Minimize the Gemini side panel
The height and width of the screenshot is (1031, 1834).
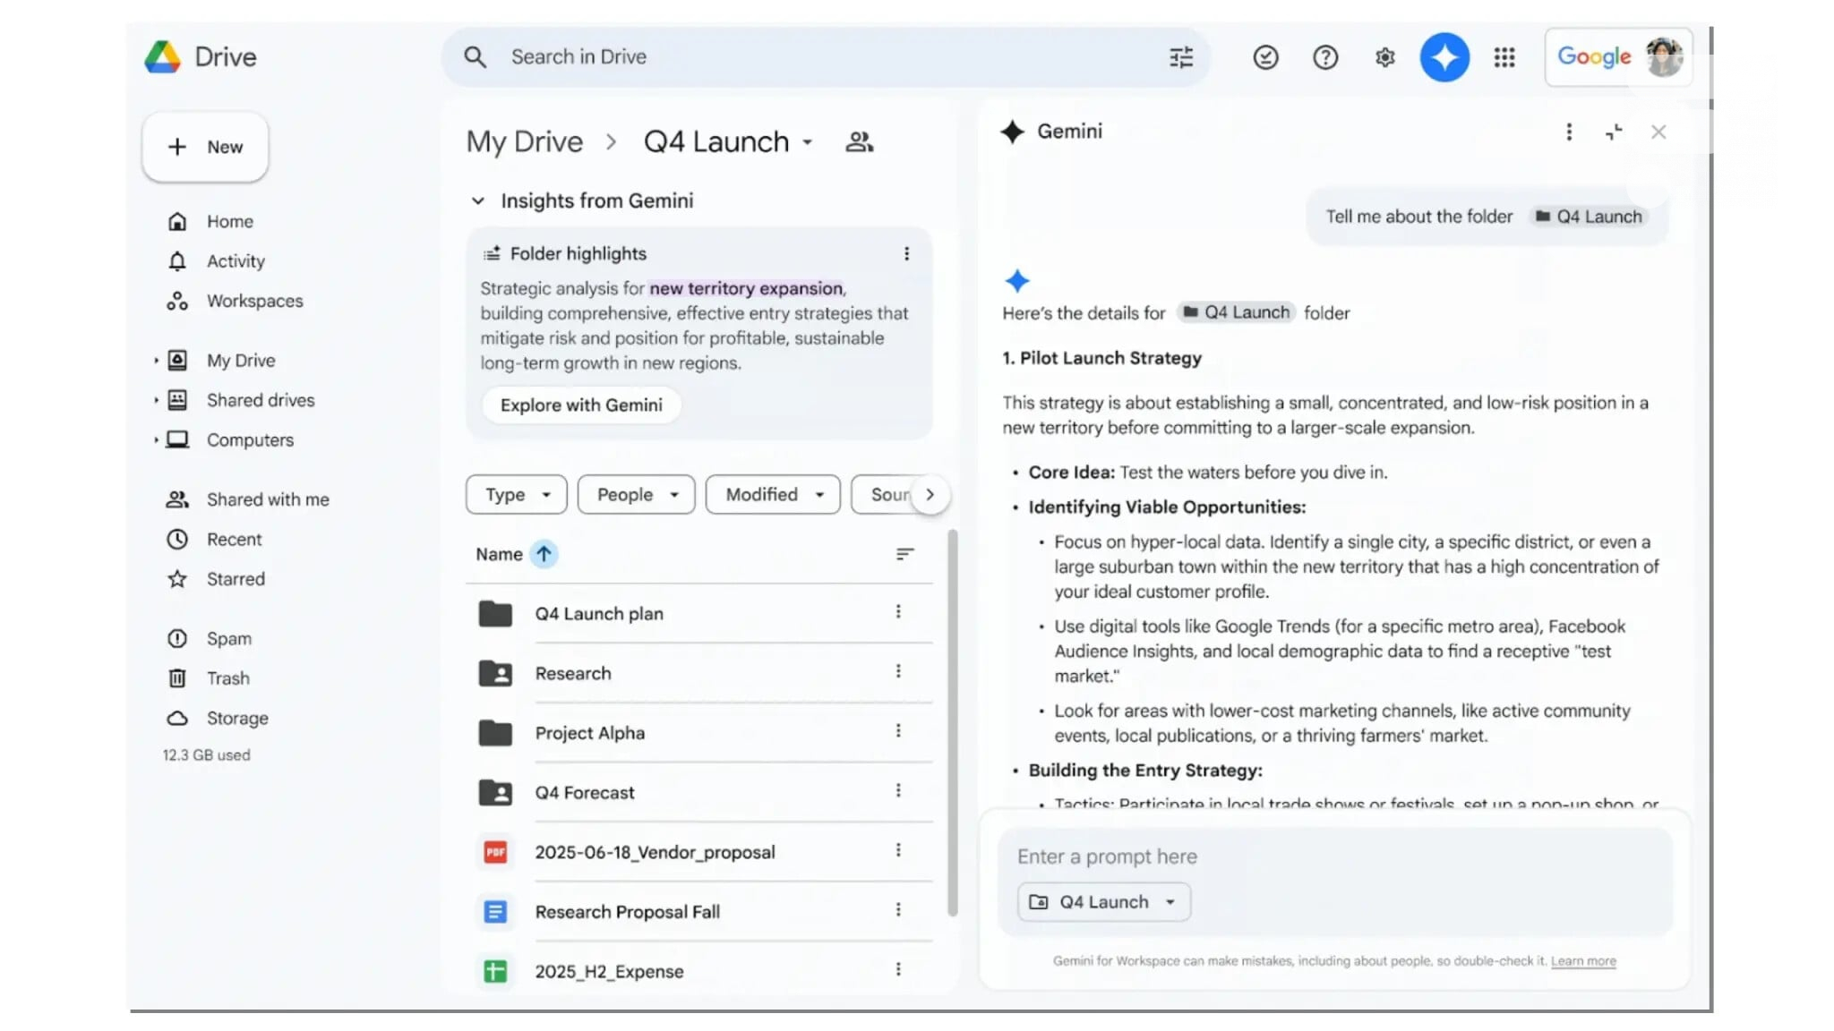[x=1614, y=132]
